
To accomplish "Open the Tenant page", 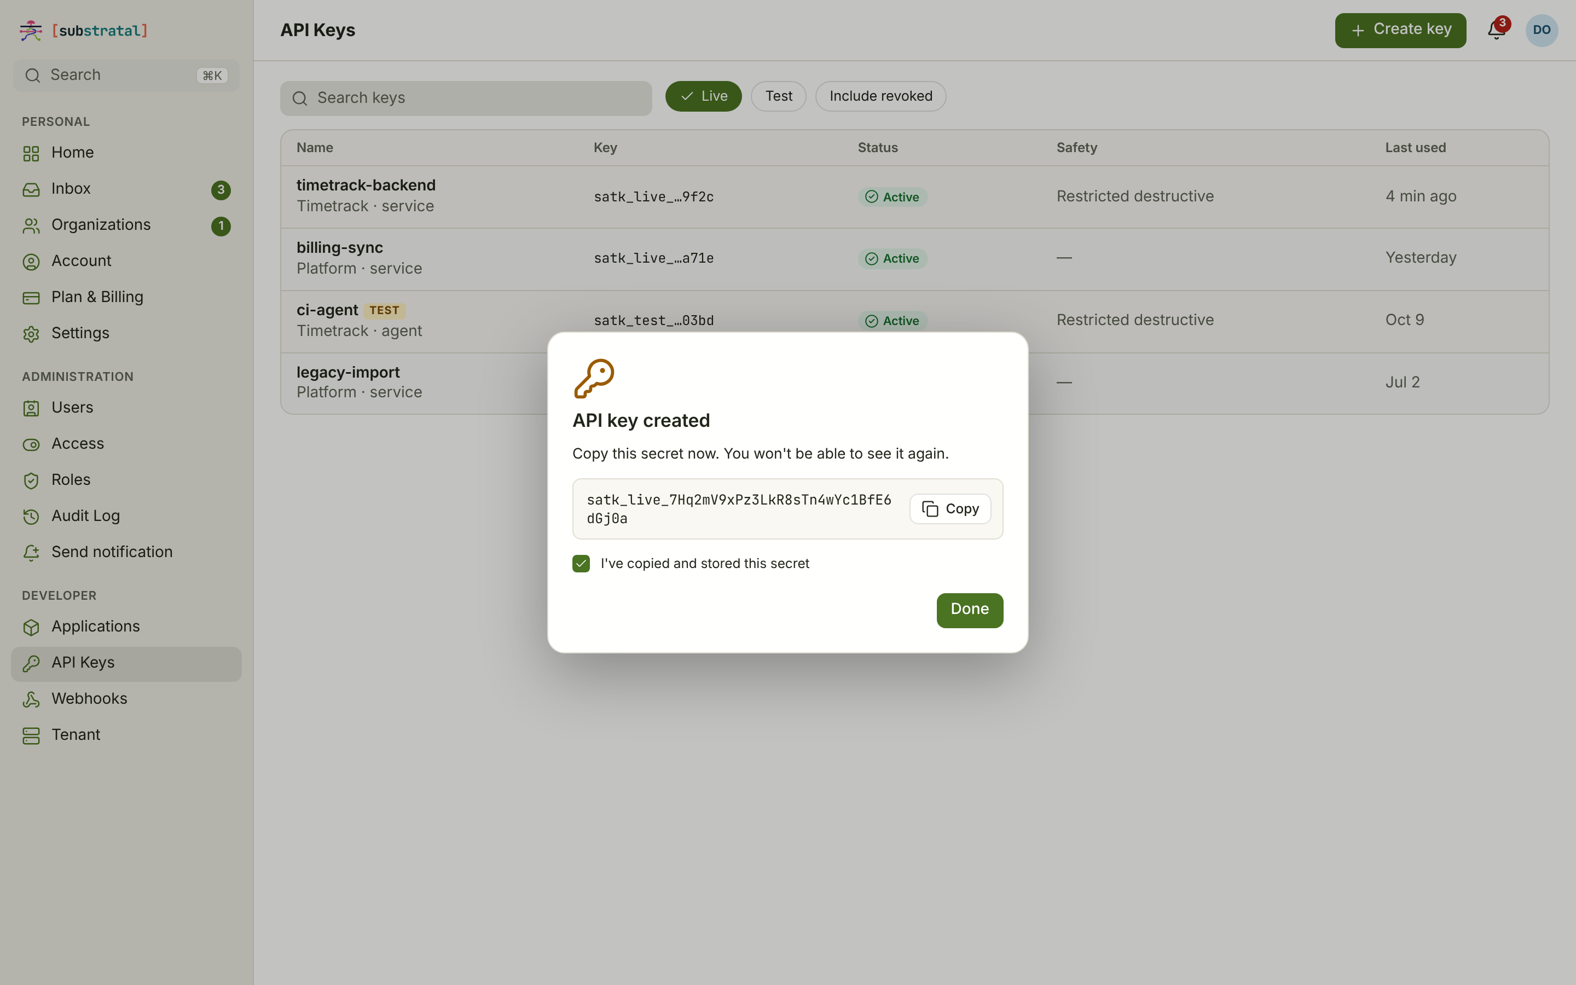I will 126,735.
